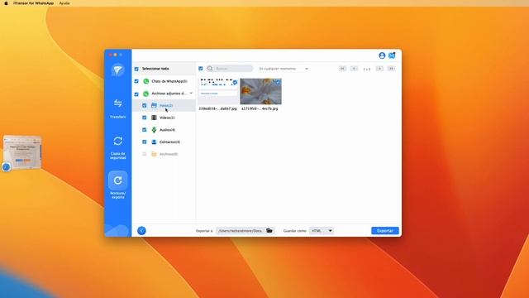The height and width of the screenshot is (298, 529).
Task: Uncheck the Contactos checkbox
Action: coord(145,142)
